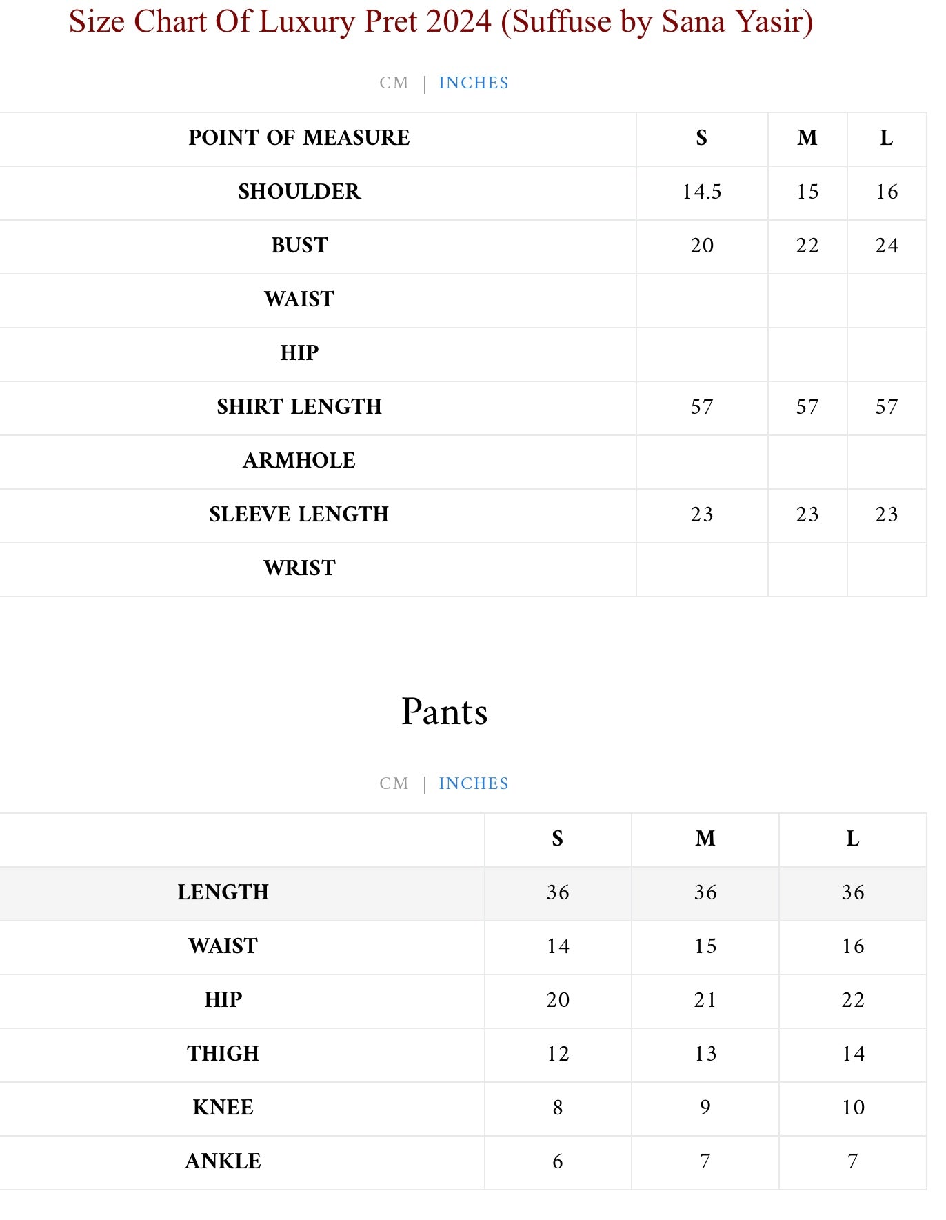Click the BUST row label

pyautogui.click(x=299, y=246)
